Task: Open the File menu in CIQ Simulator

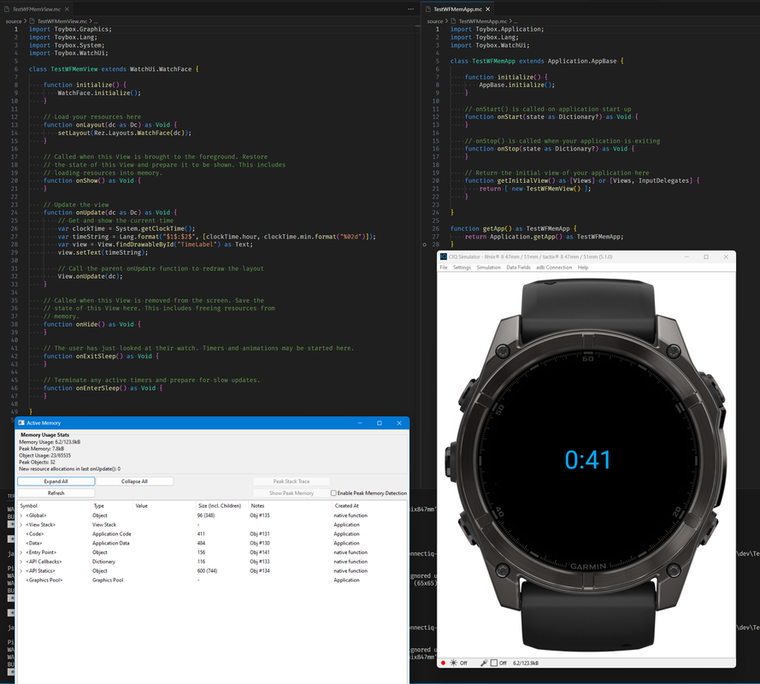Action: click(x=444, y=267)
